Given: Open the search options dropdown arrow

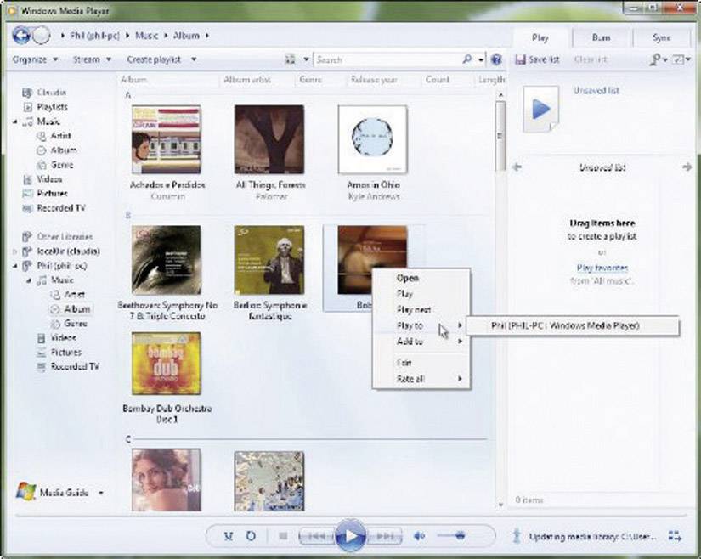Looking at the screenshot, I should 481,59.
